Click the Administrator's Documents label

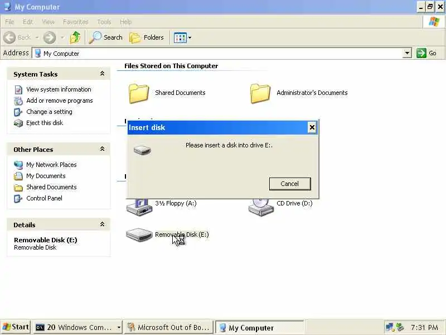[x=312, y=93]
